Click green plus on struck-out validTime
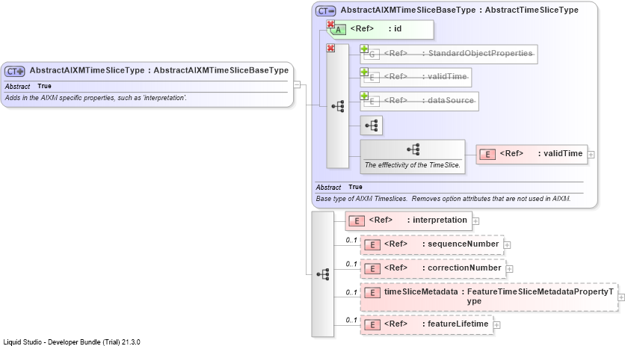The image size is (625, 346). click(364, 72)
